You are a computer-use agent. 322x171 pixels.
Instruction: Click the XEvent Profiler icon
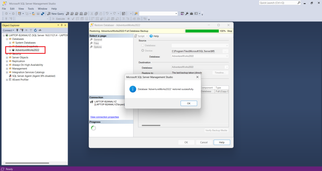point(10,80)
